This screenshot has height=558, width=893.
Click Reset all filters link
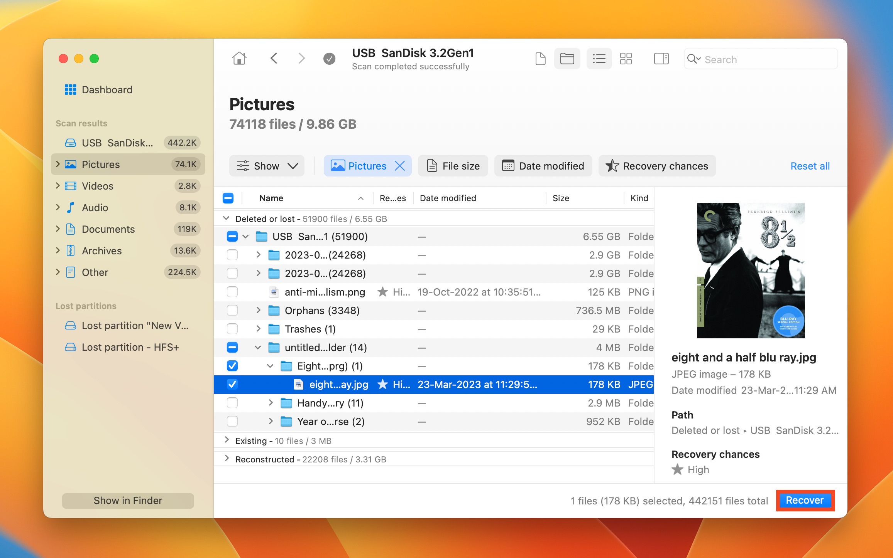[x=810, y=166]
